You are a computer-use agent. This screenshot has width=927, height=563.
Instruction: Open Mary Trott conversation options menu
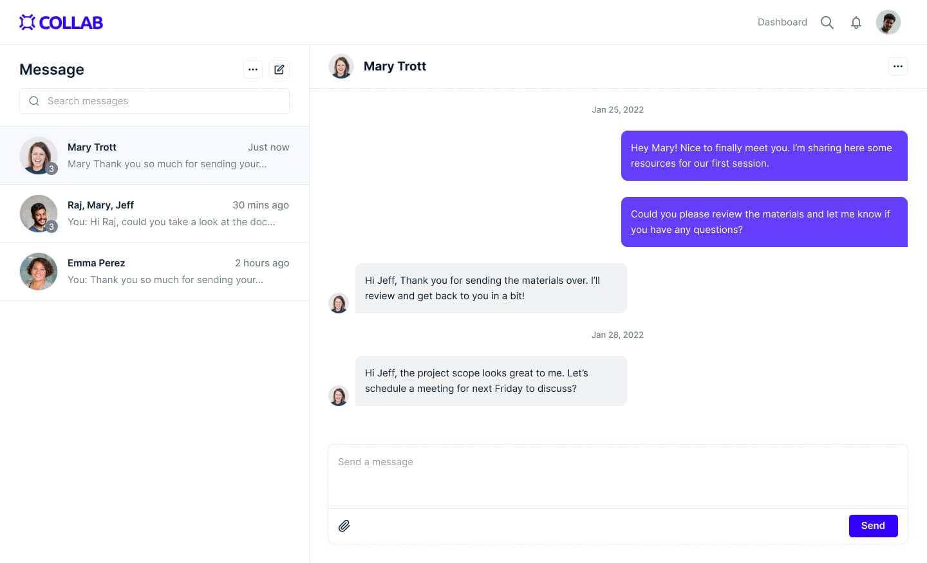[x=897, y=66]
